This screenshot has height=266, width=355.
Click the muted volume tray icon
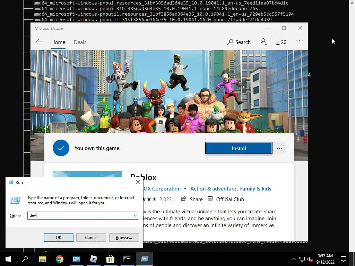(x=310, y=259)
